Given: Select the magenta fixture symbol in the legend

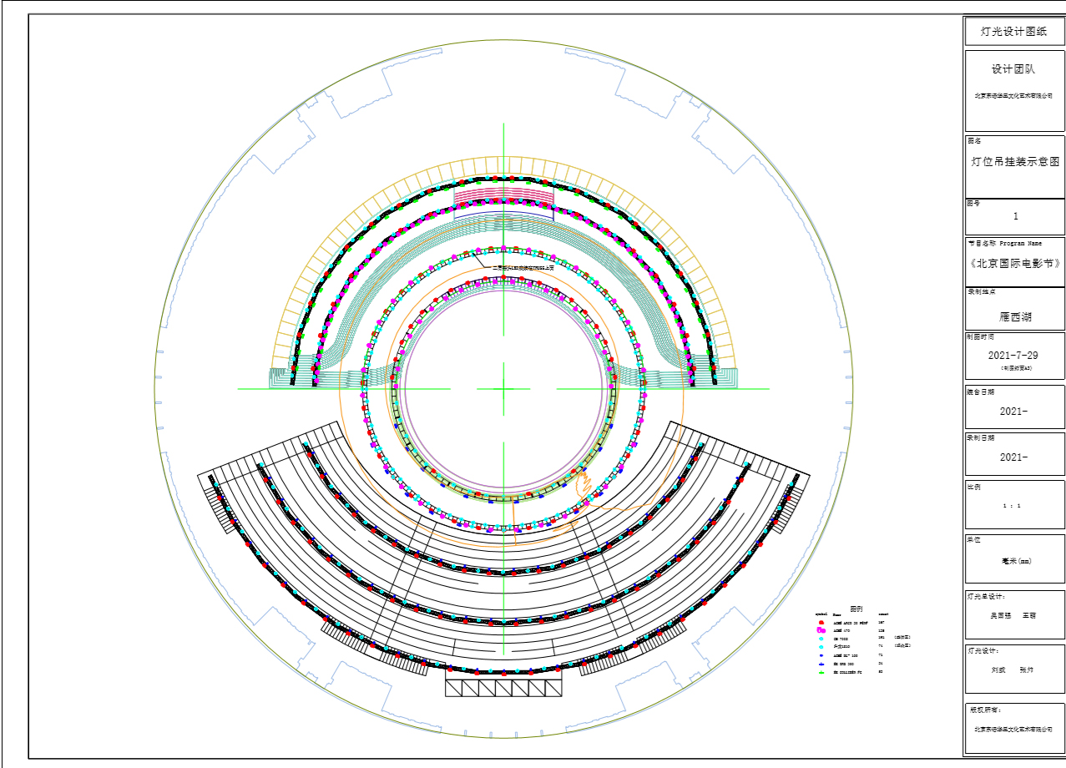Looking at the screenshot, I should tap(822, 631).
